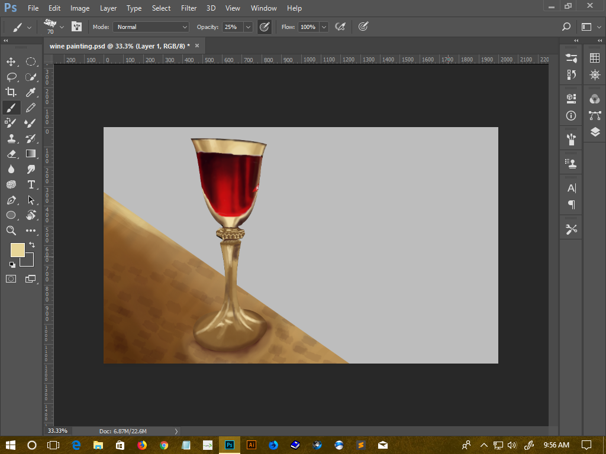Select the History Brush tool
Screen dimensions: 606x454
[31, 138]
